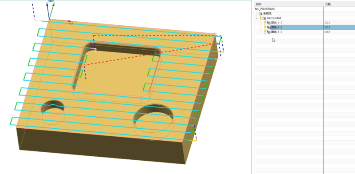Screen dimensions: 355x174
Task: Click the PROGRAM folder icon
Action: (264, 18)
